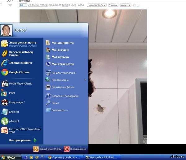
Task: Click the save icon after креатив tag
Action: point(134,5)
